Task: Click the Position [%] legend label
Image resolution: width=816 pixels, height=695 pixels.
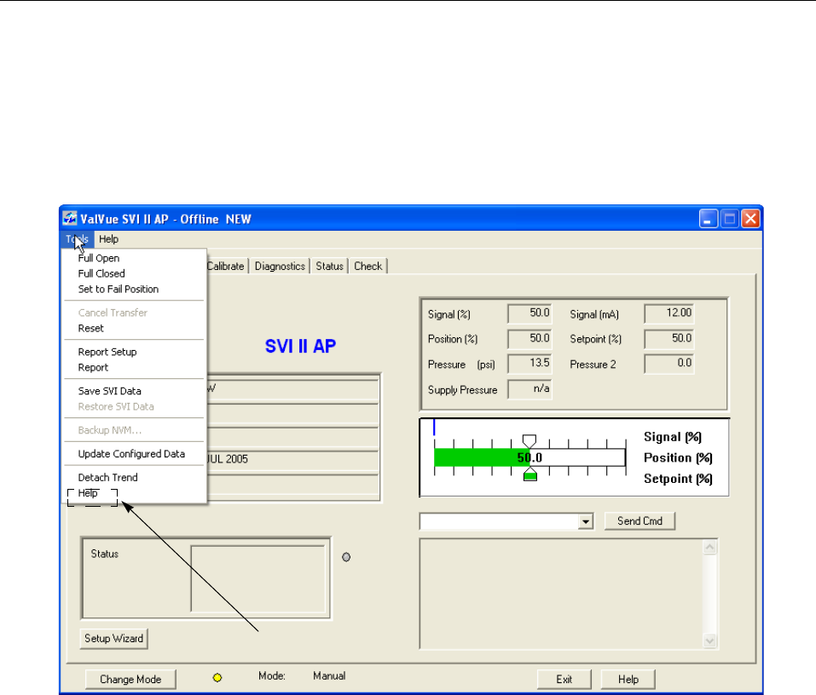Action: [x=678, y=458]
